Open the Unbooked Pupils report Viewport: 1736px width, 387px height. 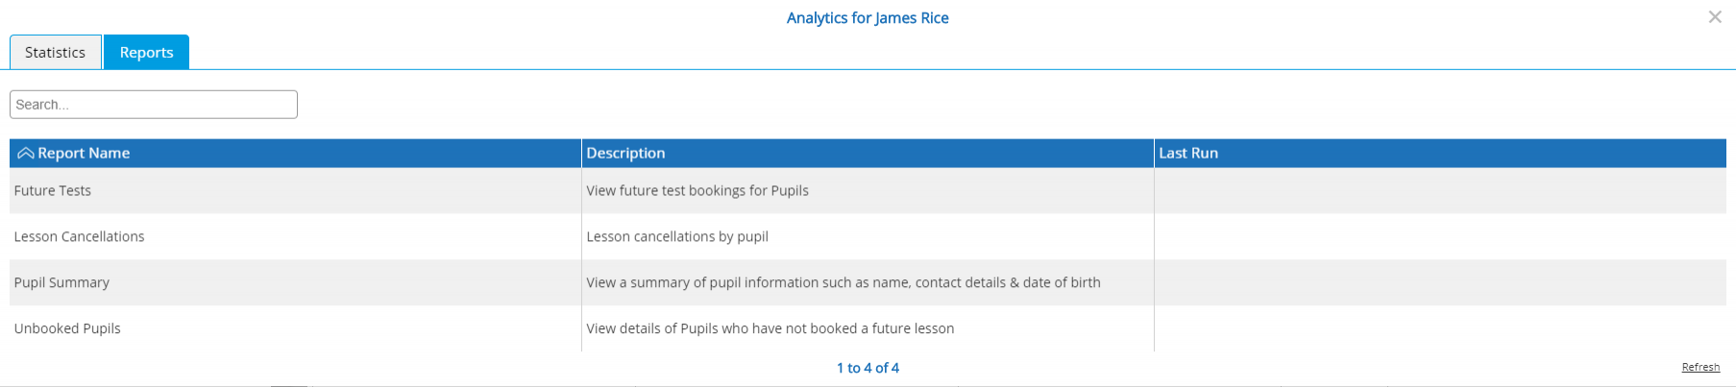click(x=67, y=329)
